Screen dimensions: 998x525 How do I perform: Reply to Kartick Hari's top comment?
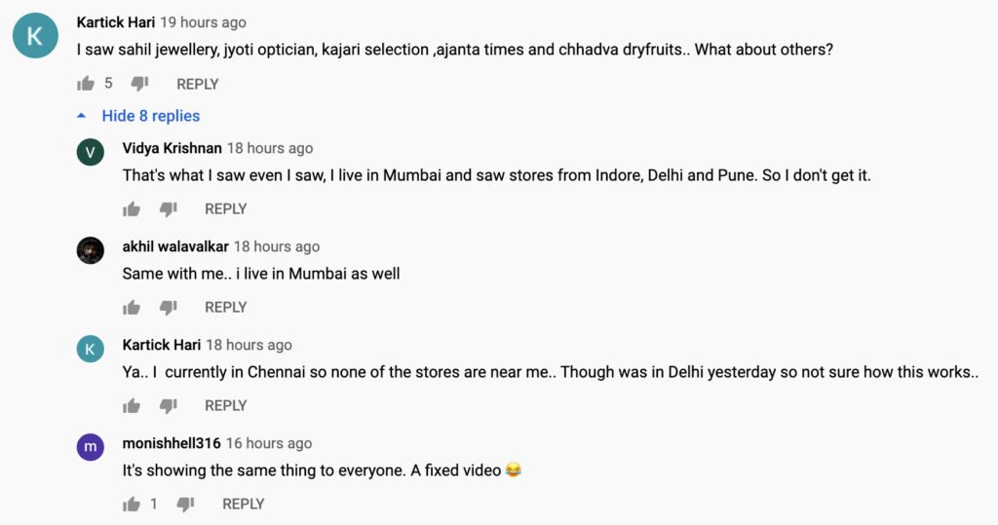[197, 84]
